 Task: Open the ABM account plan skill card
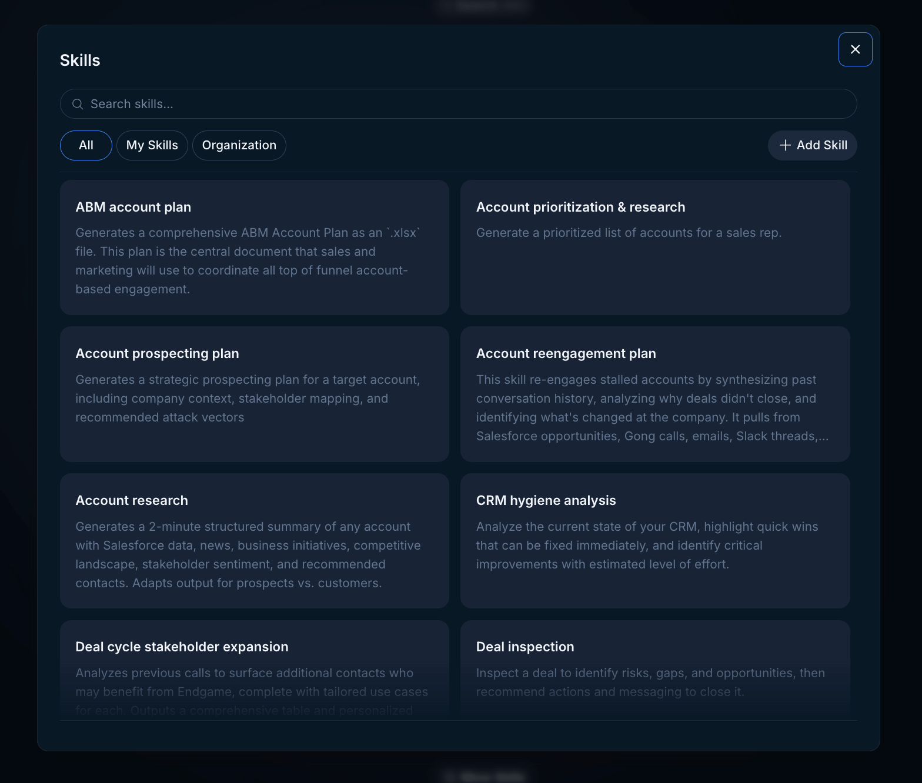255,247
